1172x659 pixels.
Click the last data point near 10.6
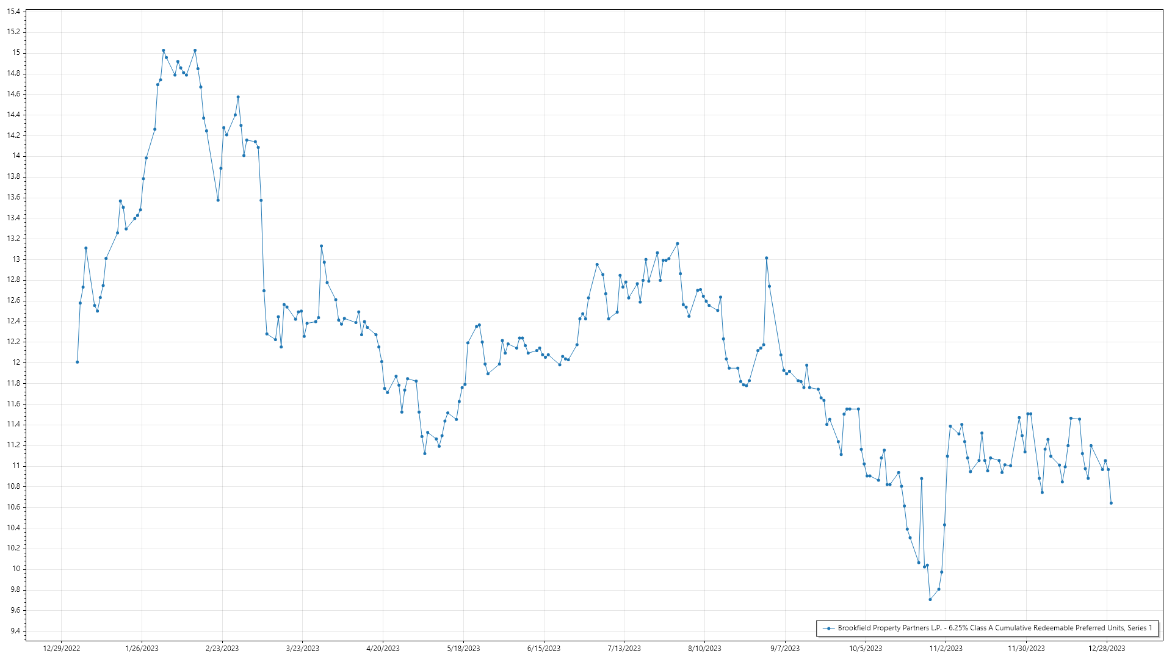click(1111, 503)
